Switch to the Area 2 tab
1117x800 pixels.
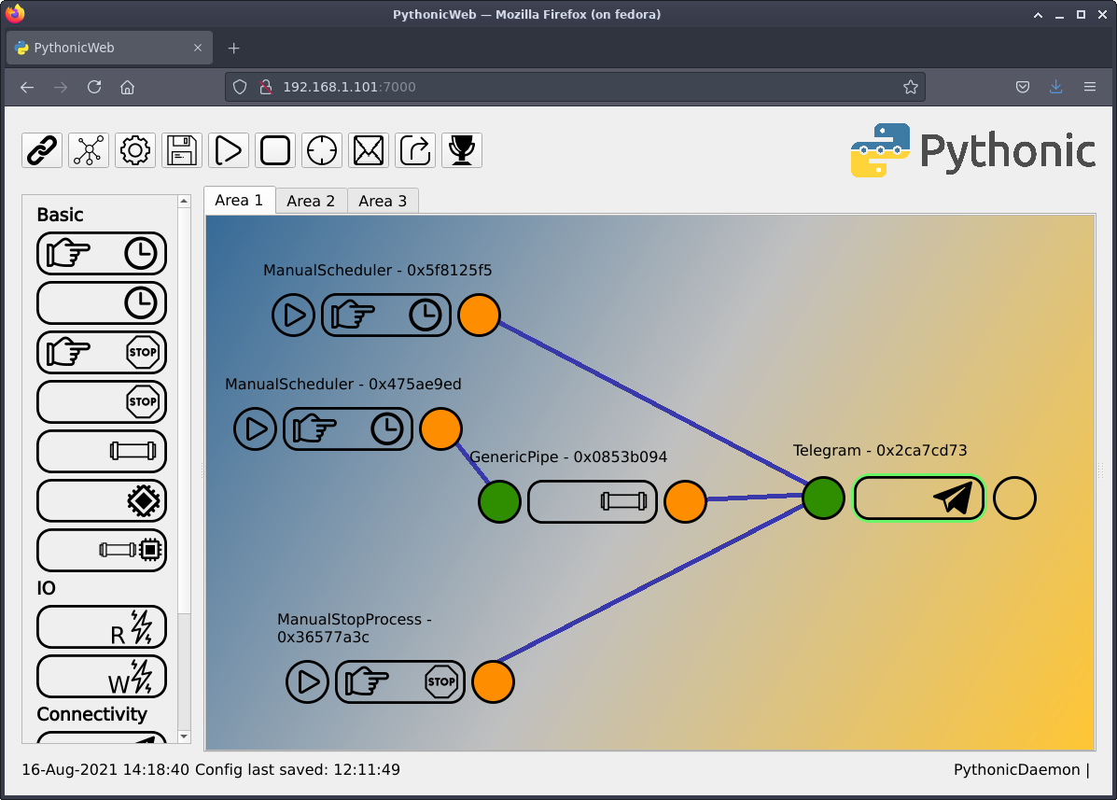(x=311, y=200)
